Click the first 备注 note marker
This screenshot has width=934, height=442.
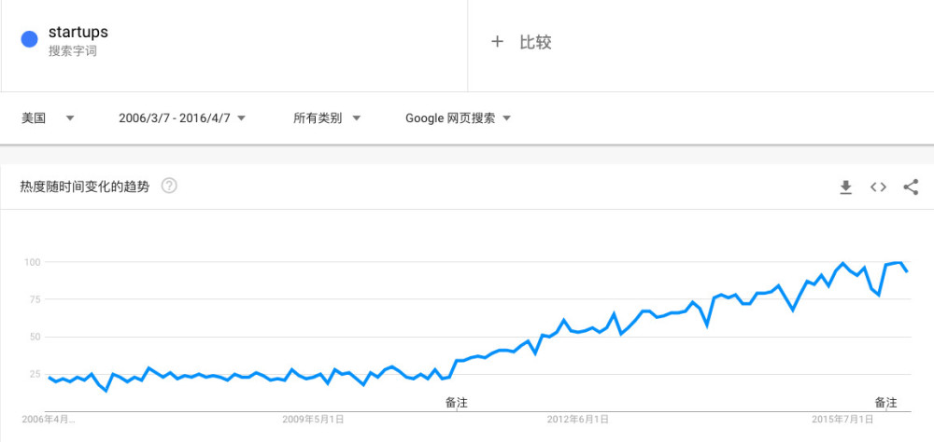tap(456, 403)
